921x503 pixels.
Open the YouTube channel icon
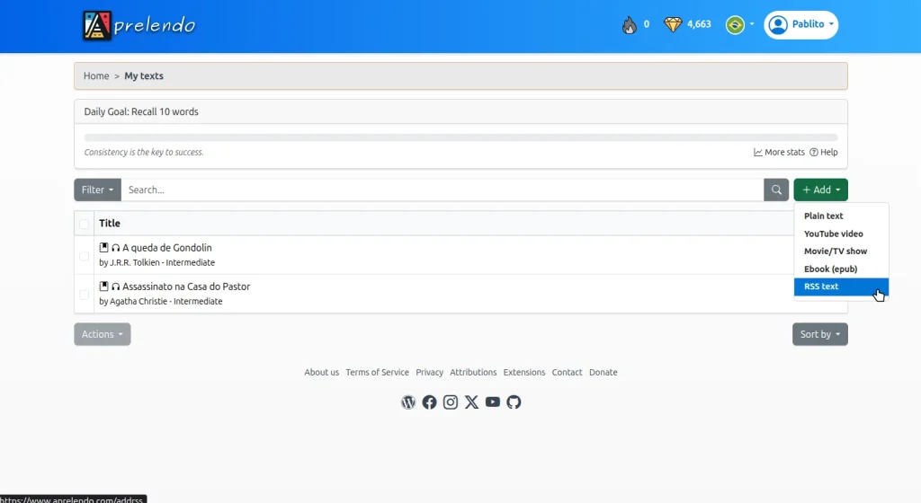pyautogui.click(x=493, y=402)
